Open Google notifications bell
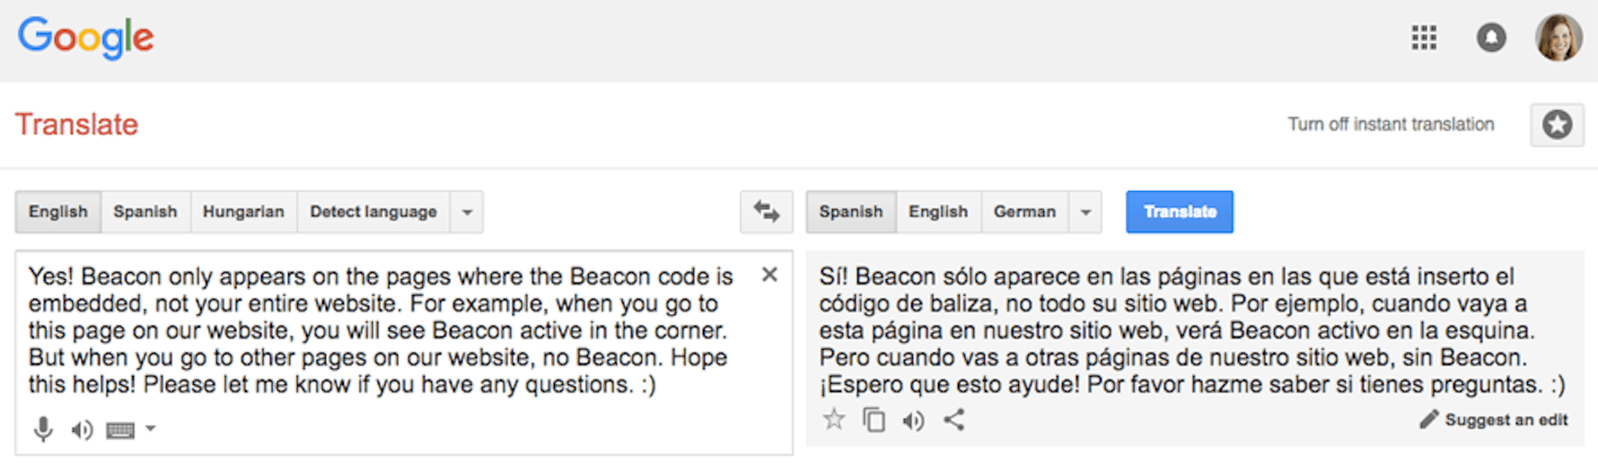The image size is (1598, 472). point(1491,38)
